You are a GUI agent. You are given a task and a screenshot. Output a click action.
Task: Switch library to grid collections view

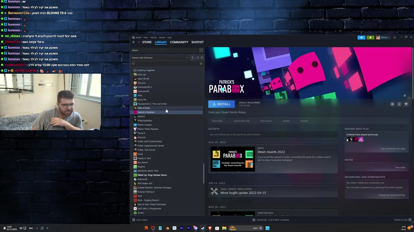[201, 50]
